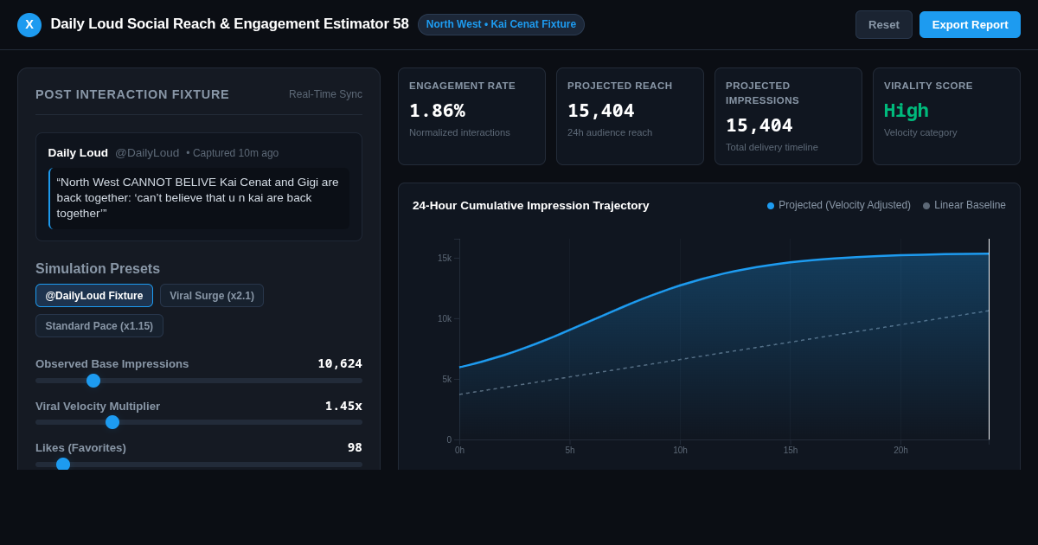Click the 98 likes value

click(355, 447)
